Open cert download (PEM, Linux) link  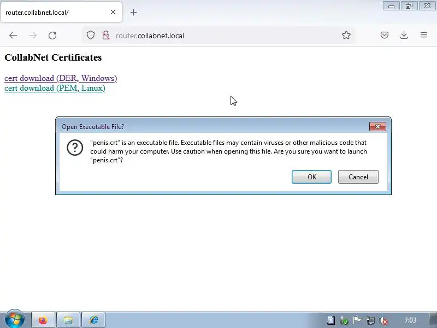[x=55, y=88]
